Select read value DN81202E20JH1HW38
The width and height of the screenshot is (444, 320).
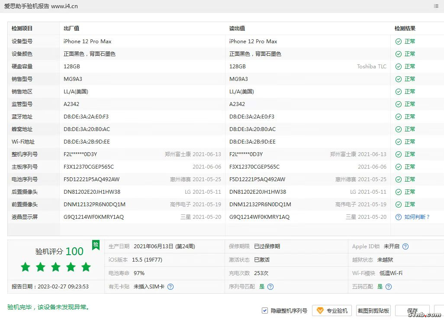(x=257, y=192)
